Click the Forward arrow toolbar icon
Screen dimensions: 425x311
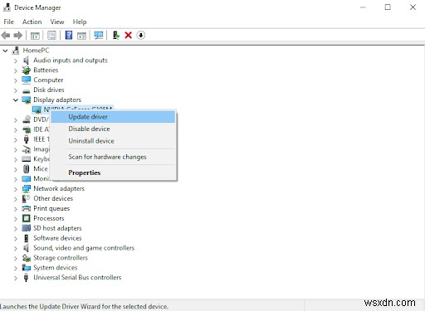(x=18, y=36)
